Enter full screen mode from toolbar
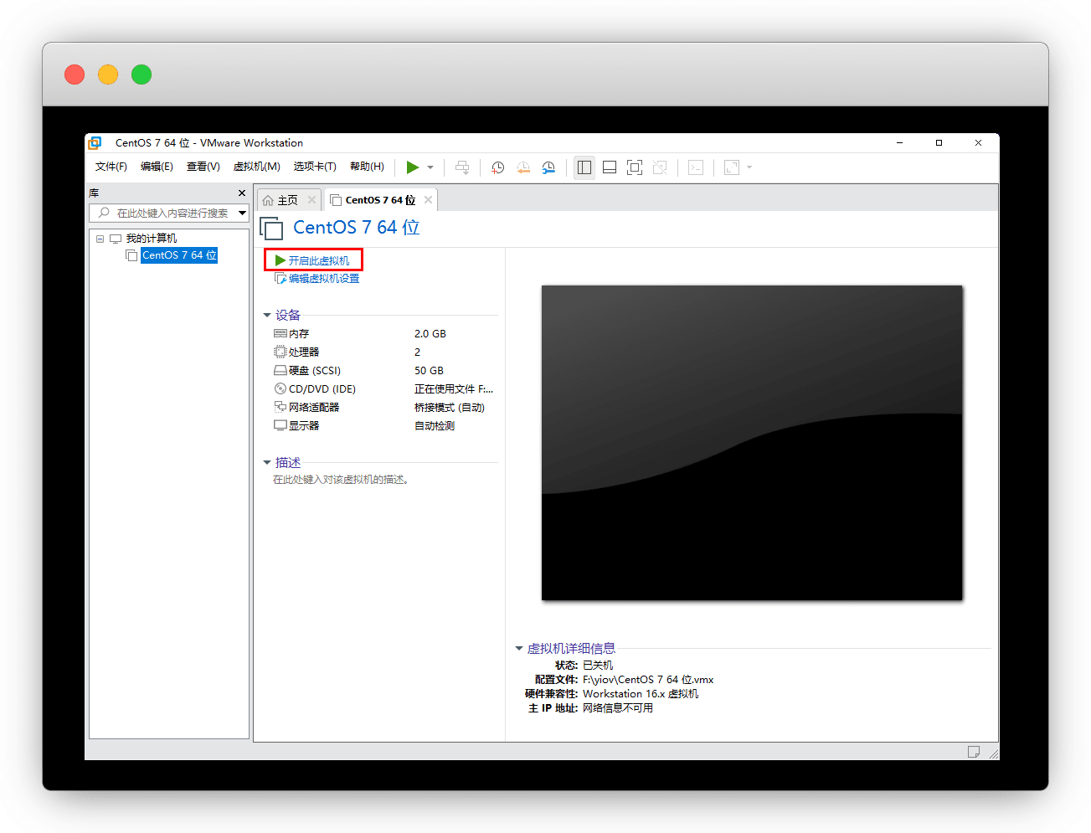The height and width of the screenshot is (833, 1091). [635, 167]
